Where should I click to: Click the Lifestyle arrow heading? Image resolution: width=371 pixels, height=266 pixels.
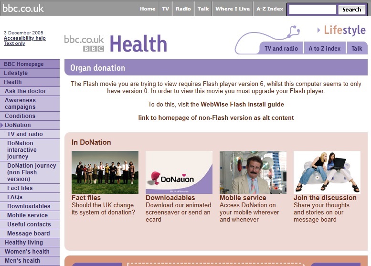[x=342, y=30]
